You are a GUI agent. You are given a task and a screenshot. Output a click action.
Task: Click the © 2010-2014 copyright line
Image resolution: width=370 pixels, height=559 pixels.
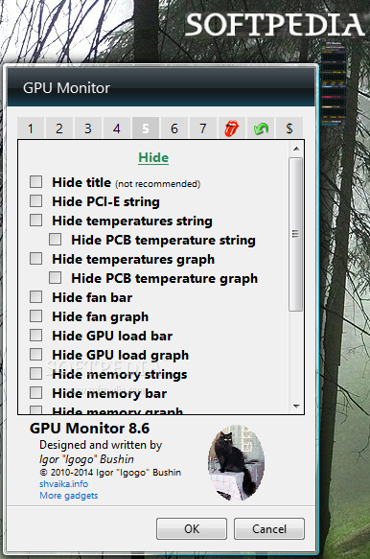click(110, 473)
